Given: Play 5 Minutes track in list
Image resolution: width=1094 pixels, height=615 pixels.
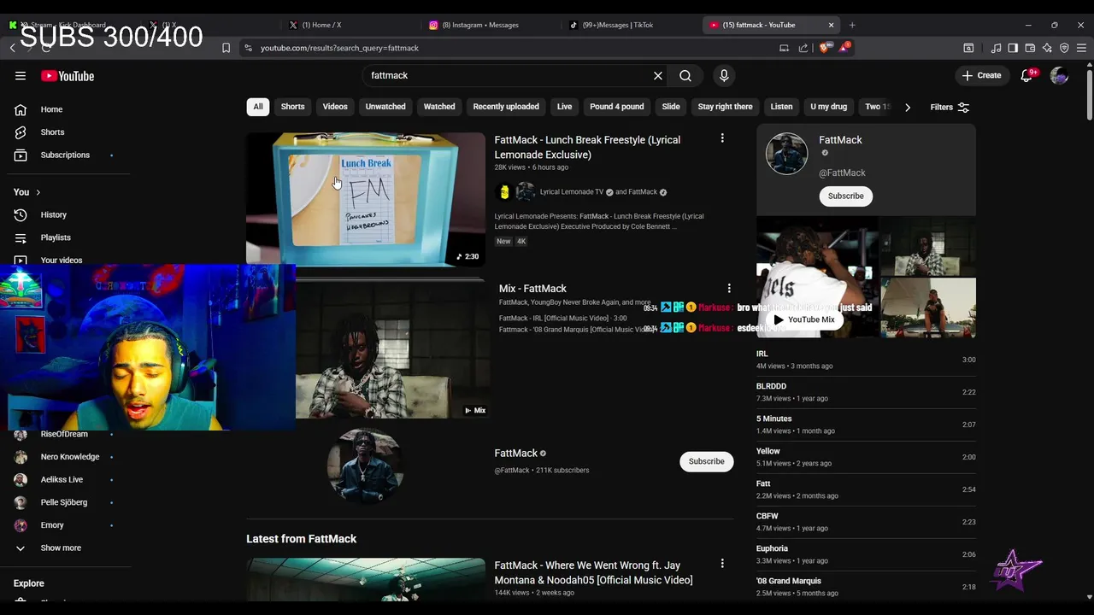Looking at the screenshot, I should 866,425.
